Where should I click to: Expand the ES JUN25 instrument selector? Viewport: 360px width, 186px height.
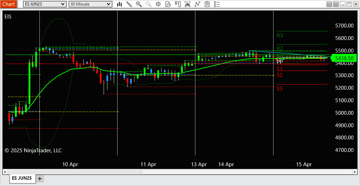[45, 4]
